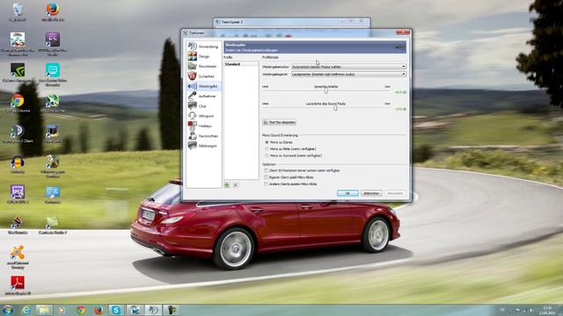The height and width of the screenshot is (316, 563).
Task: Open the avast antivirus desktop shortcut
Action: coord(18,256)
